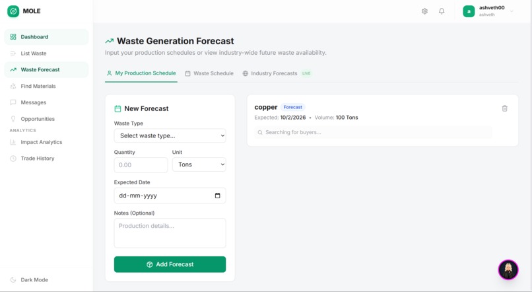Select Waste Forecast in sidebar
Viewport: 532px width, 292px height.
46,69
